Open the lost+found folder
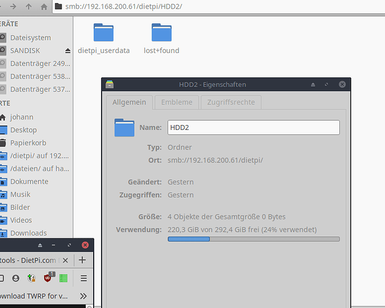The width and height of the screenshot is (385, 308). coord(161,39)
